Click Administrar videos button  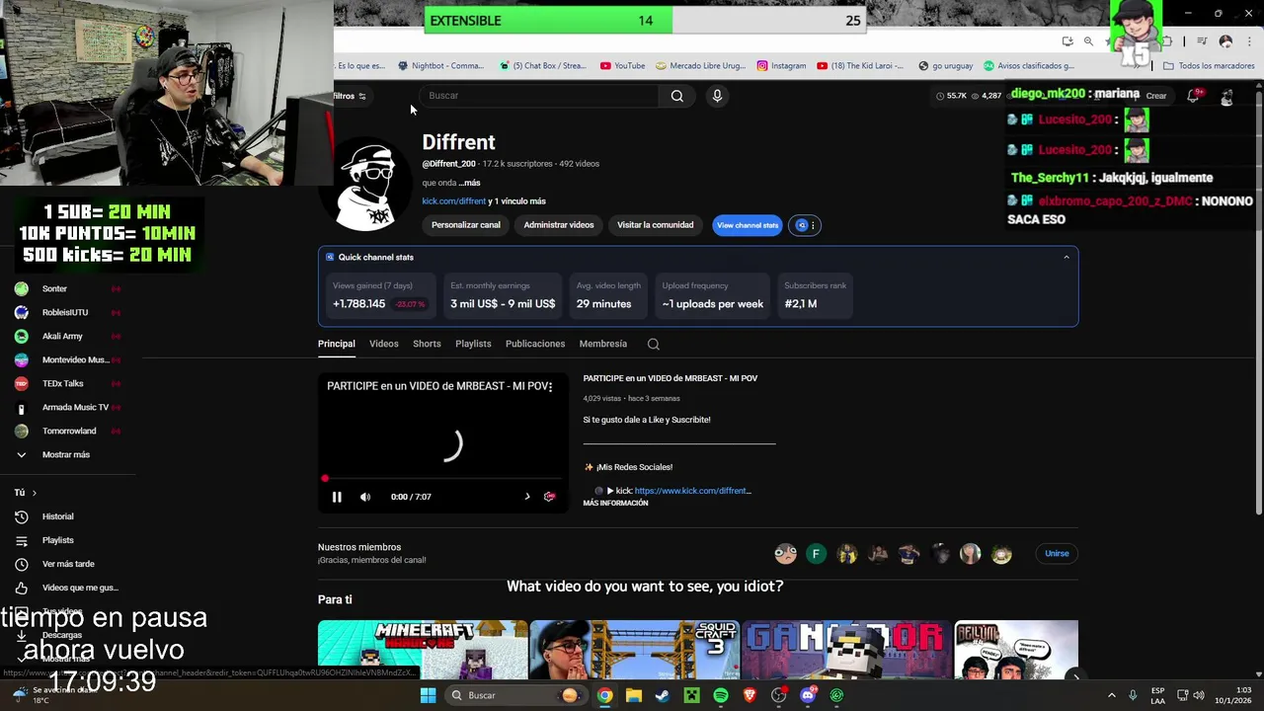click(559, 225)
